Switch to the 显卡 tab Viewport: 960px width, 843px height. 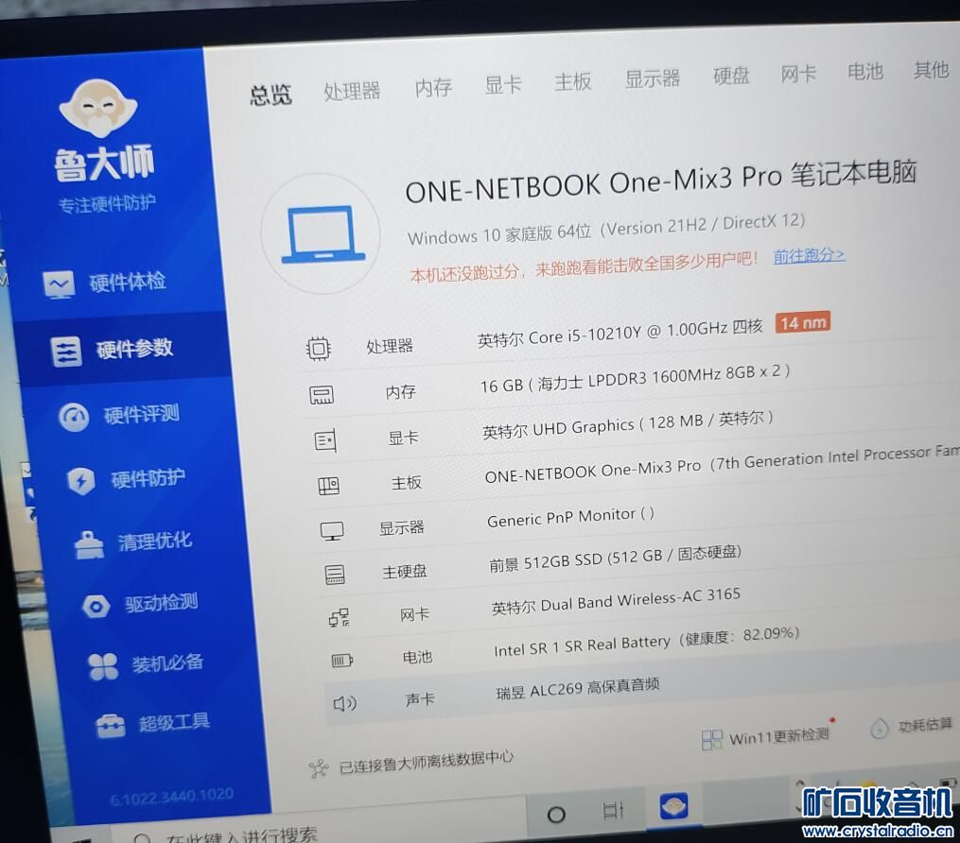pos(502,84)
